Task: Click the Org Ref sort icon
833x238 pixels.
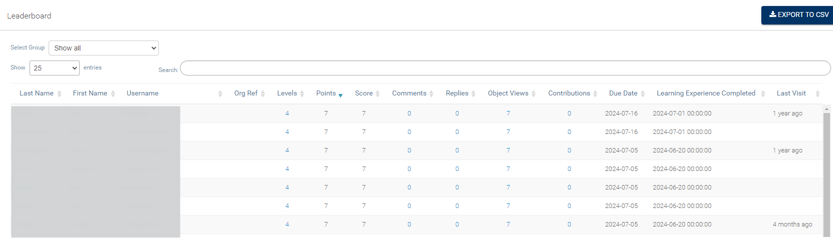Action: coord(264,93)
